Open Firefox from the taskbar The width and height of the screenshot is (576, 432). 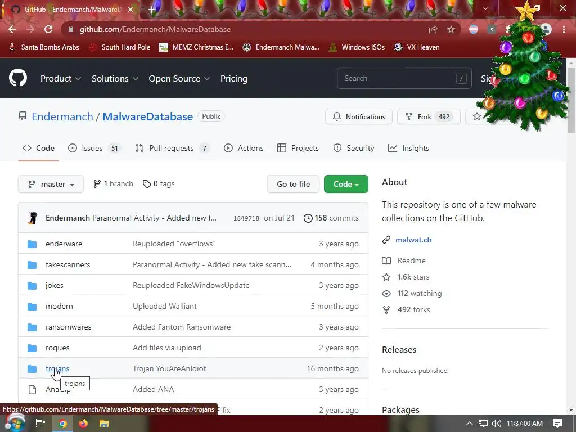point(83,424)
